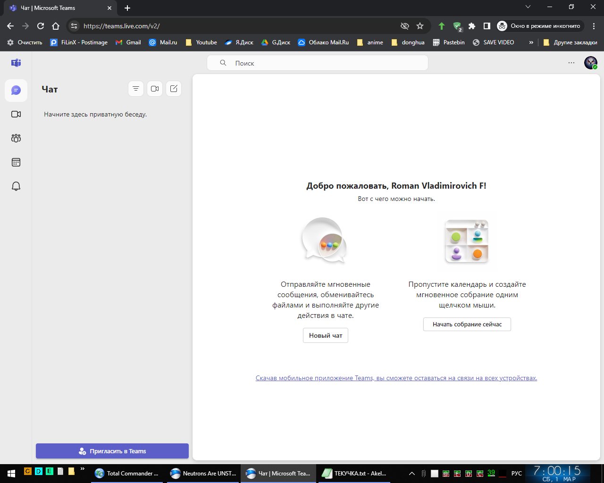This screenshot has height=483, width=604.
Task: Open the Очистить bookmark
Action: 25,42
